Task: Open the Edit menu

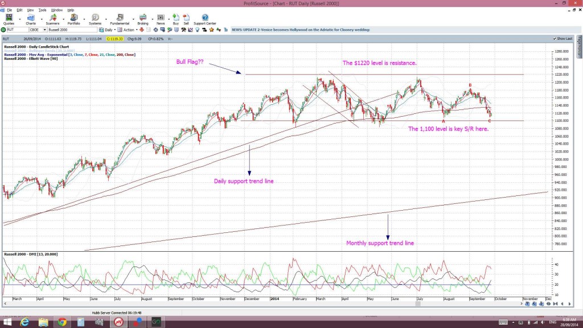Action: tap(19, 10)
